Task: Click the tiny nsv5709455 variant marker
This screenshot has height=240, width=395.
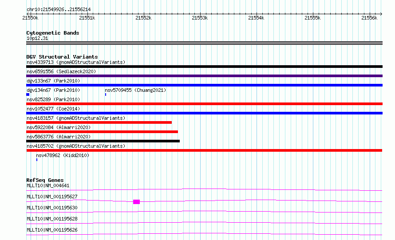Action: [x=106, y=94]
